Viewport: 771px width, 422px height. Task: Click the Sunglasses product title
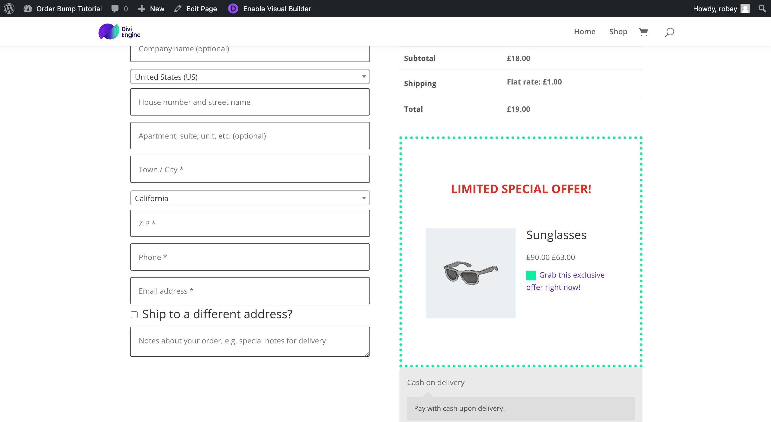(556, 235)
